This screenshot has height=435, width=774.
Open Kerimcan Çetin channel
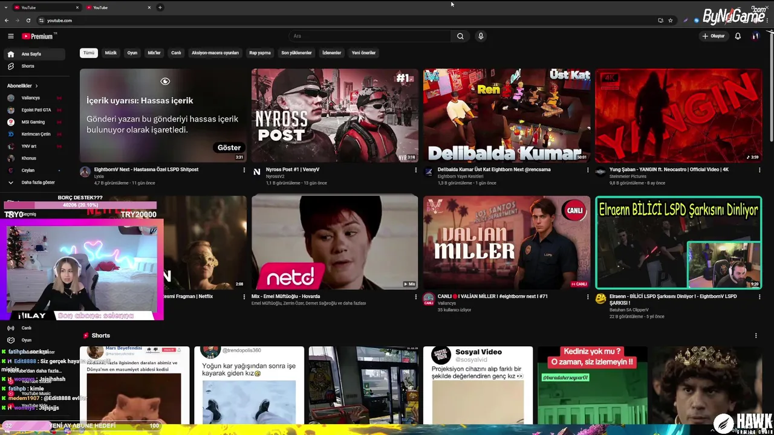coord(34,134)
